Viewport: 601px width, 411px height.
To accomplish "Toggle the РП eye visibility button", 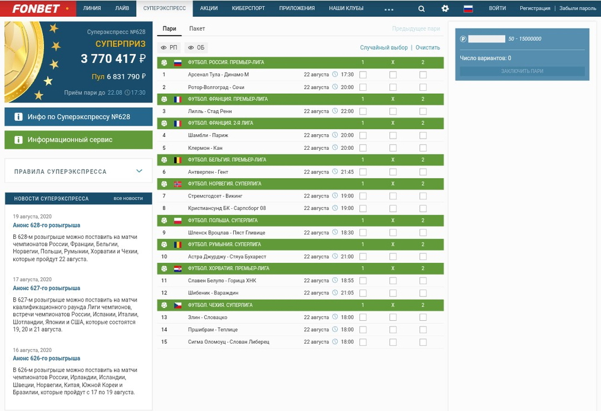I will click(169, 48).
